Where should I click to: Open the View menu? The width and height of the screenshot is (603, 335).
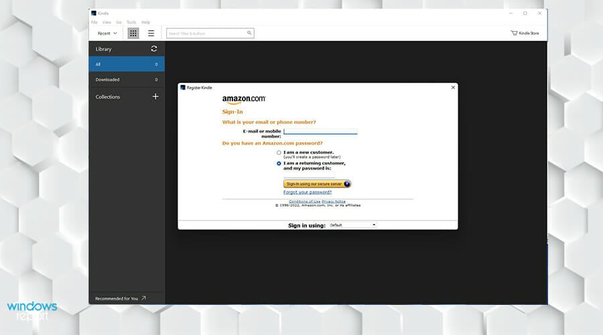(107, 22)
